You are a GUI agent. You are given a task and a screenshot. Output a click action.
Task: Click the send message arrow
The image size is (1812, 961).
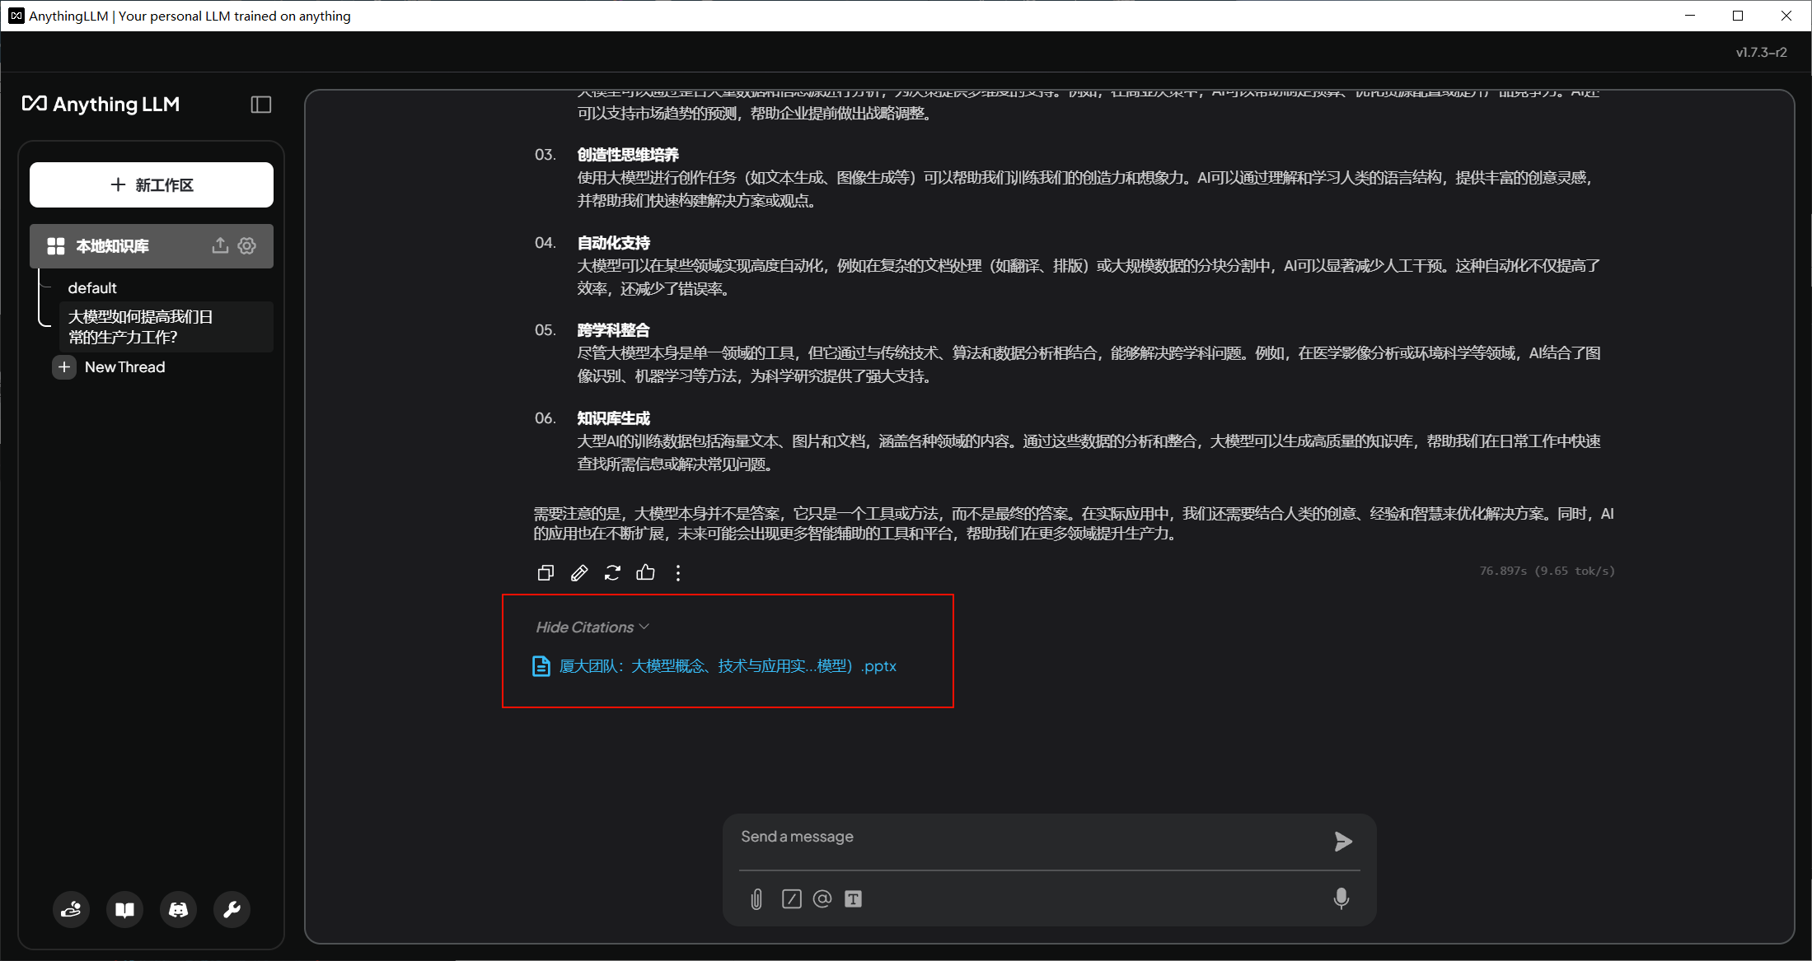1343,841
